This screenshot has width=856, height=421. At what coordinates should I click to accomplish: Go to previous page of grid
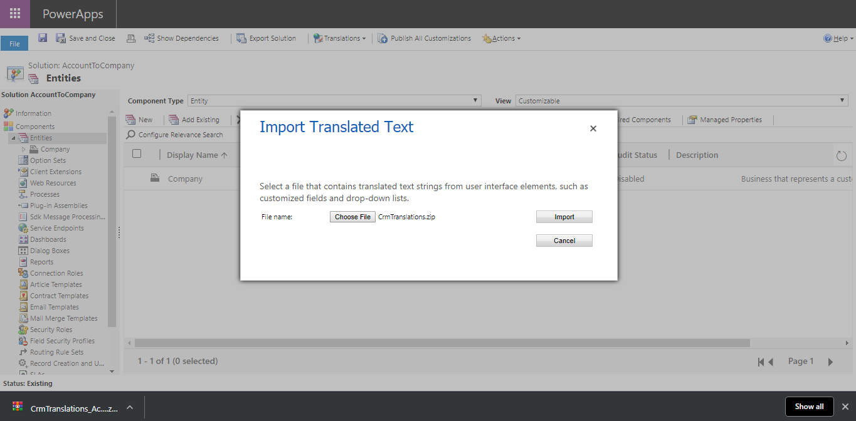click(771, 361)
